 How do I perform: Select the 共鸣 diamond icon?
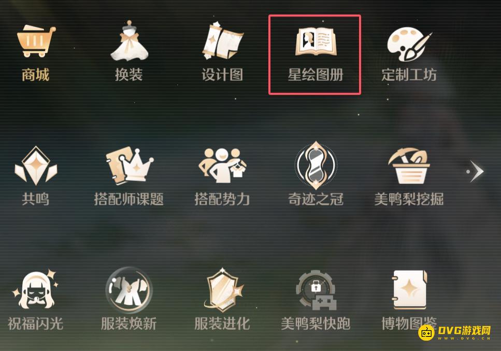(x=36, y=165)
